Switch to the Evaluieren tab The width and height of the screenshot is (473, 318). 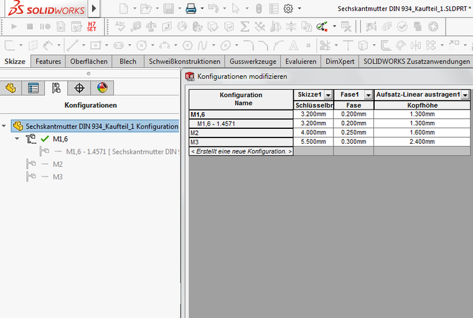(301, 62)
